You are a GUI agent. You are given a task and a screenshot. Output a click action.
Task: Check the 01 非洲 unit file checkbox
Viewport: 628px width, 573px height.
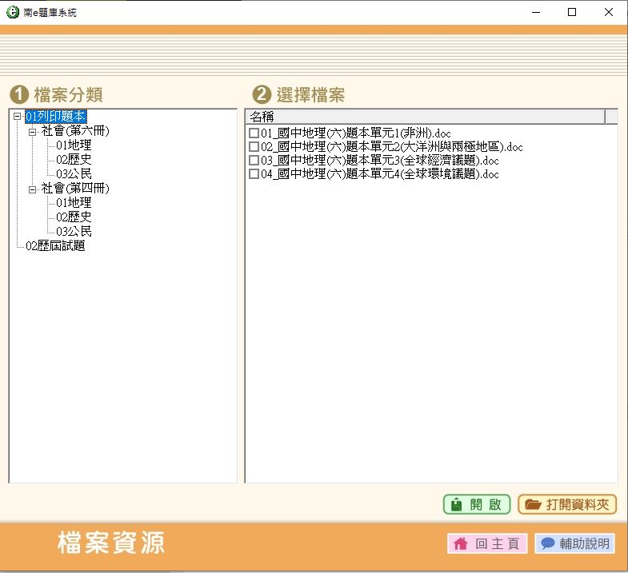tap(254, 133)
